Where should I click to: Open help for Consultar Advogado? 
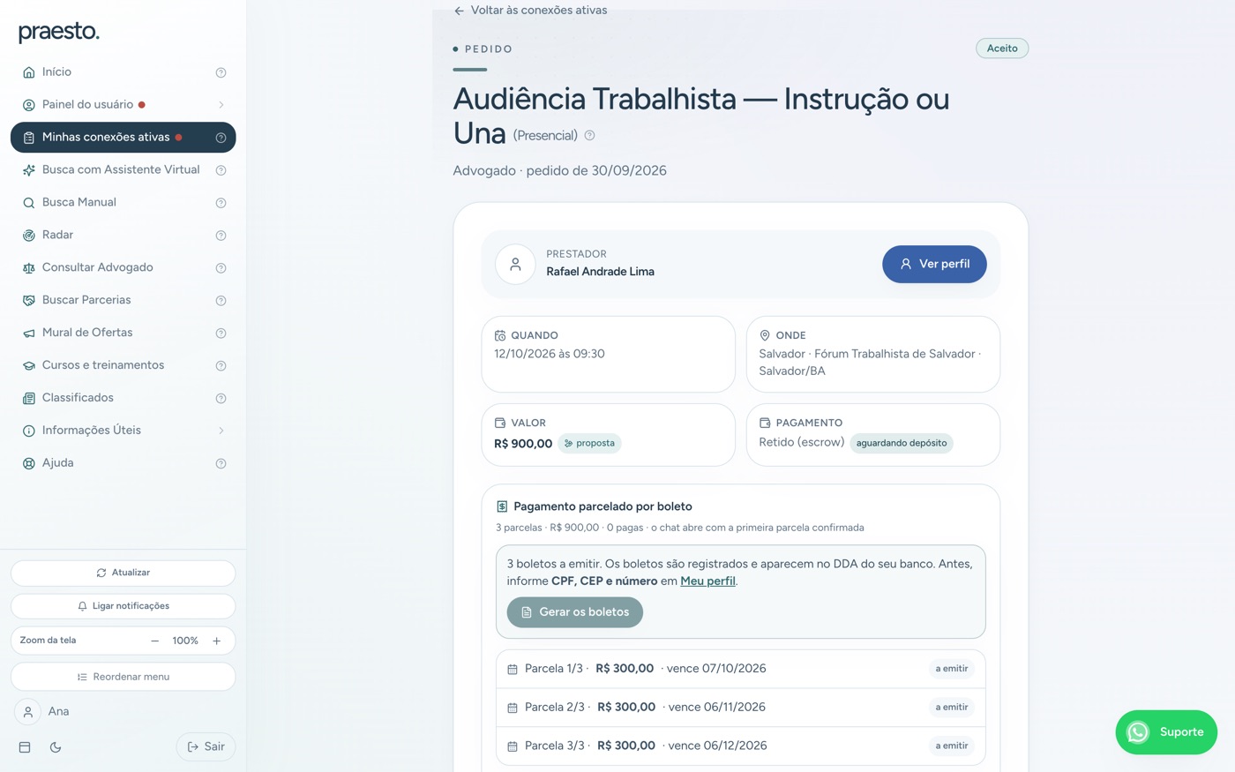pyautogui.click(x=221, y=268)
